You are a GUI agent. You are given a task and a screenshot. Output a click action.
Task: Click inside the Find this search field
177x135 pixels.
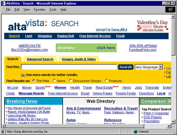coord(69,67)
